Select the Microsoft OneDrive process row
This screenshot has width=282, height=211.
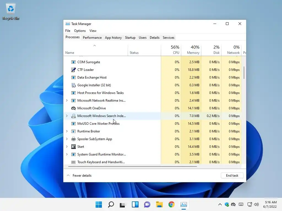pyautogui.click(x=153, y=108)
